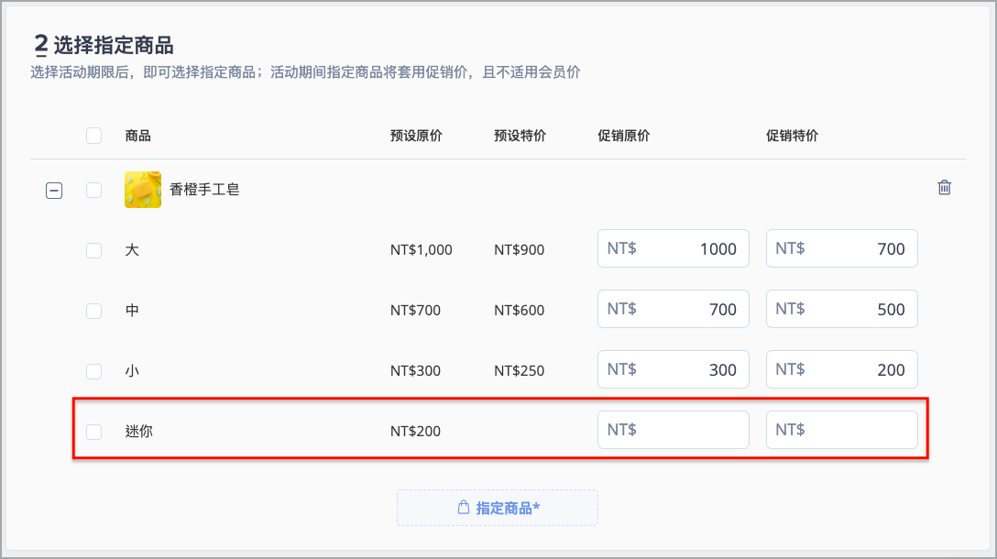Screen dimensions: 997x559
Task: Collapse the 香橙手工皂 variant rows
Action: (x=54, y=190)
